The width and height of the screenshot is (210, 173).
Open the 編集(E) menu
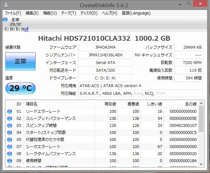coord(32,13)
